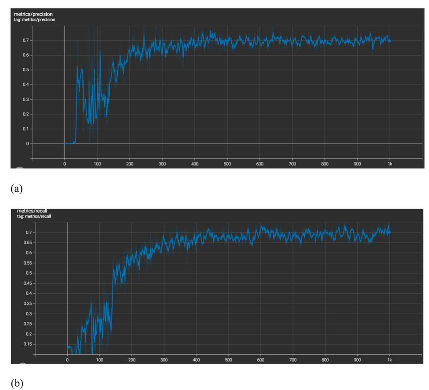Viewport: 429px width, 390px height.
Task: Toggle the tag: metrics/recall label
Action: point(34,216)
